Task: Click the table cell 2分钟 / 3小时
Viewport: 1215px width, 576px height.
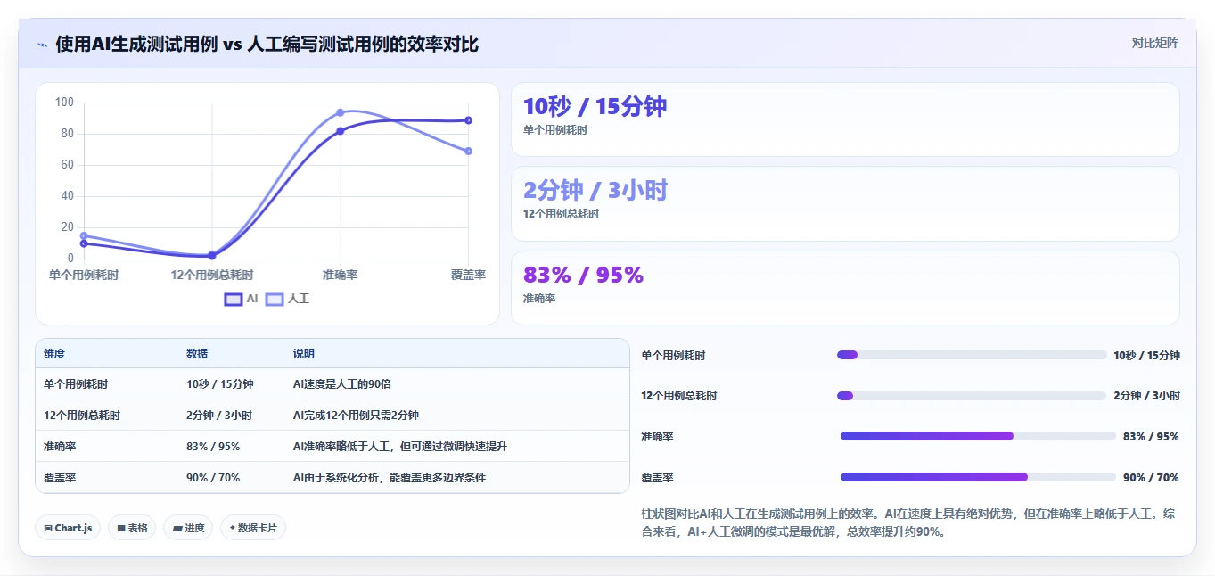Action: tap(219, 416)
